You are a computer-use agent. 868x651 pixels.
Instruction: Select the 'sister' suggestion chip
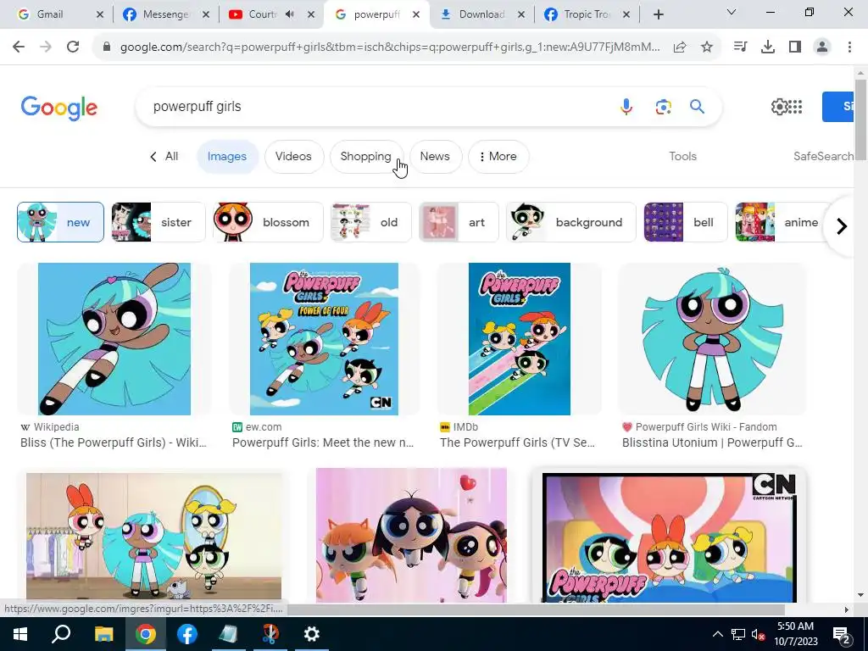click(159, 222)
